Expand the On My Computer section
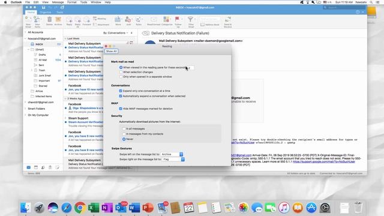Image resolution: width=384 pixels, height=216 pixels. pos(25,115)
